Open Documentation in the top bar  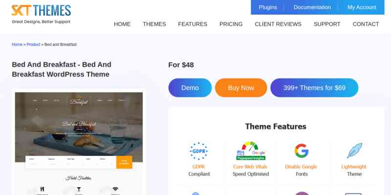pyautogui.click(x=312, y=7)
